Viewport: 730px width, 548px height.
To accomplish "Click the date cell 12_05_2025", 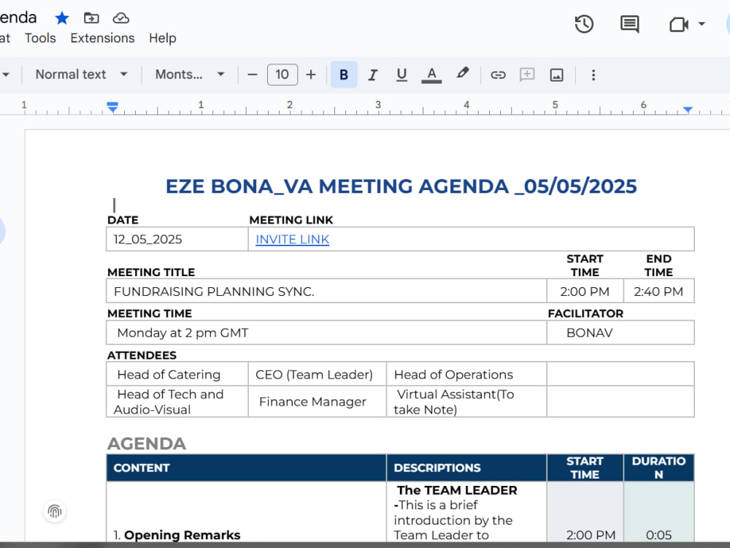I will pyautogui.click(x=177, y=239).
